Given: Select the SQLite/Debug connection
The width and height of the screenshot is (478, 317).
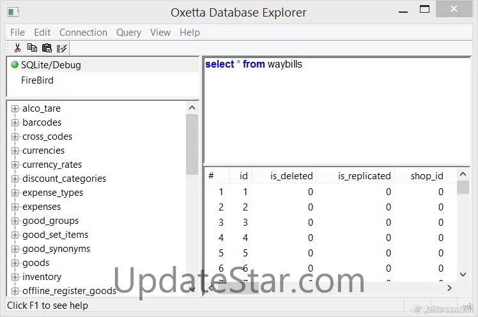Looking at the screenshot, I should point(51,65).
